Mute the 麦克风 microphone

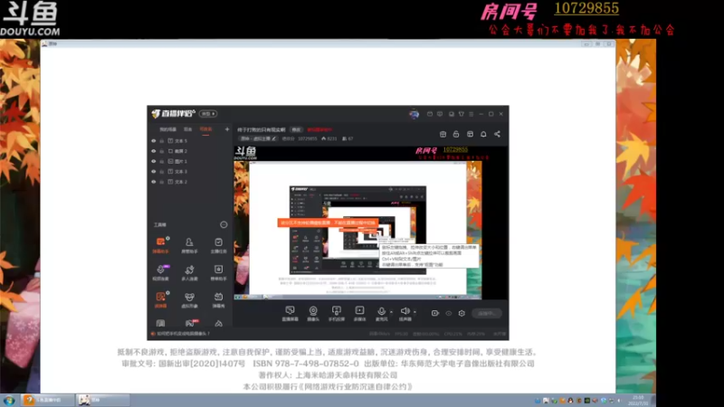pyautogui.click(x=381, y=313)
